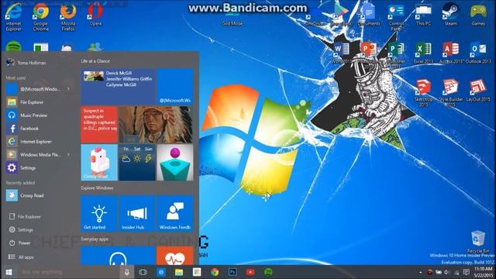
Task: Open Toma Holliman user account menu
Action: pos(26,63)
